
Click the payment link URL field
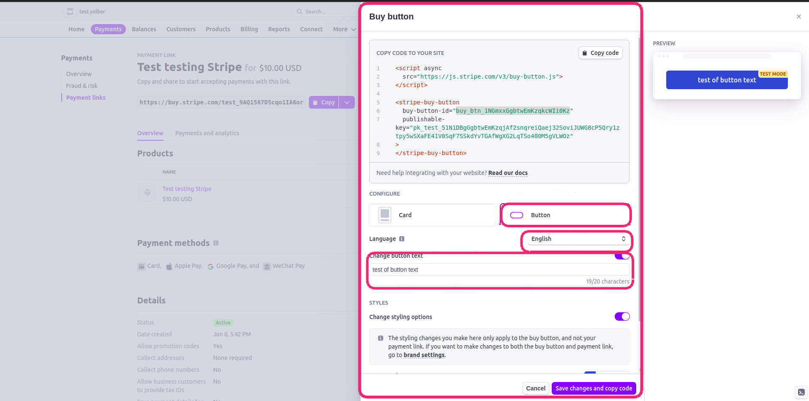pos(221,102)
